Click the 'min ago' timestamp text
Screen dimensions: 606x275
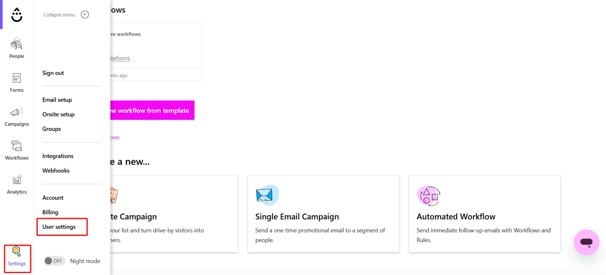[x=119, y=75]
